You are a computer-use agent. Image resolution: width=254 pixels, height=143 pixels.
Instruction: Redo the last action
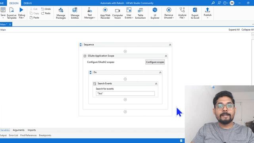point(46,13)
